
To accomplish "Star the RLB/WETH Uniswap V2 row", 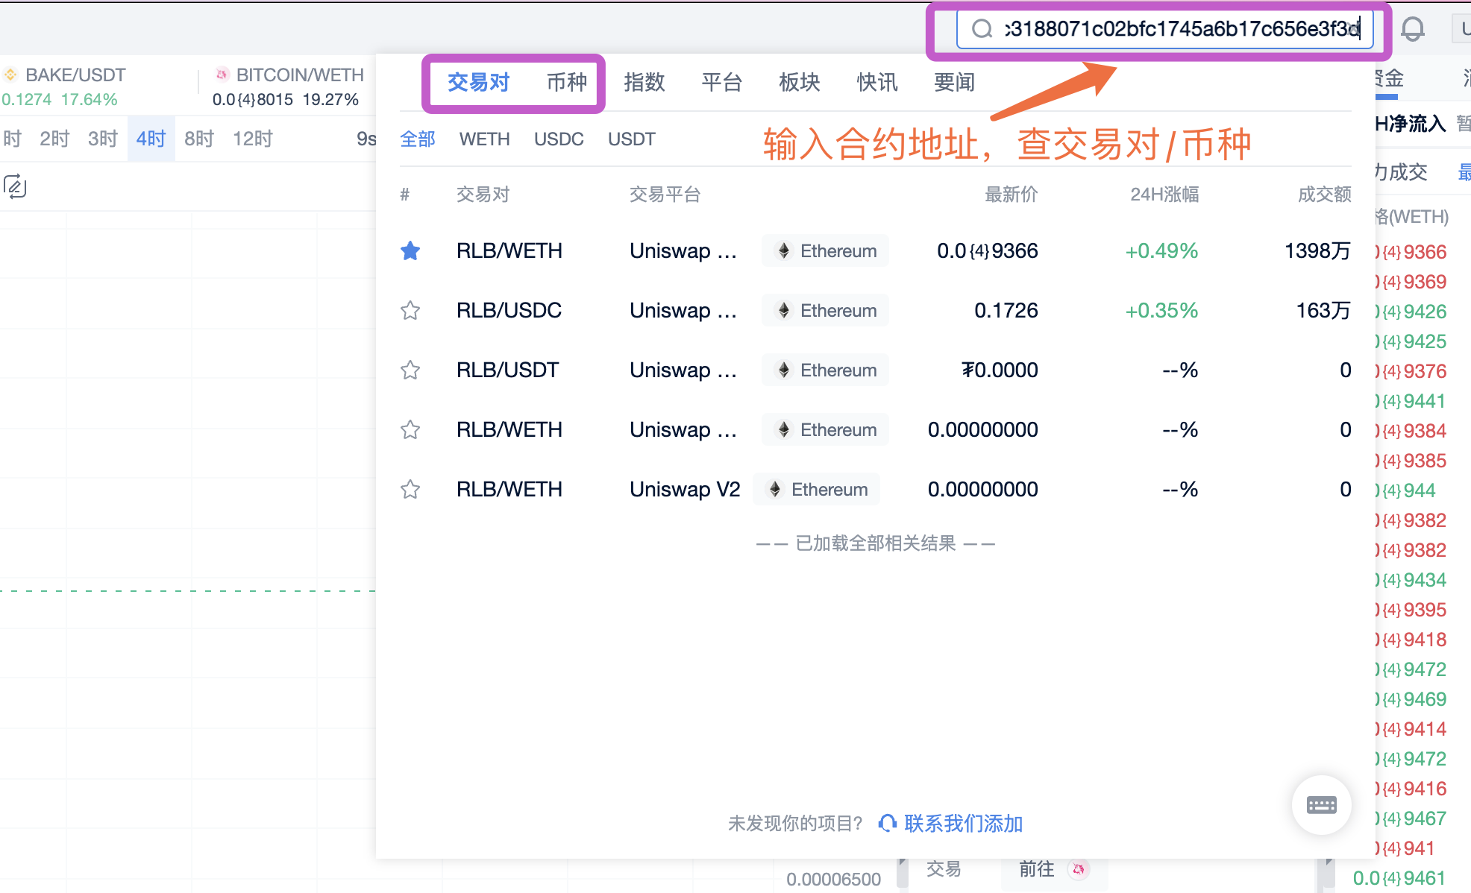I will tap(410, 489).
